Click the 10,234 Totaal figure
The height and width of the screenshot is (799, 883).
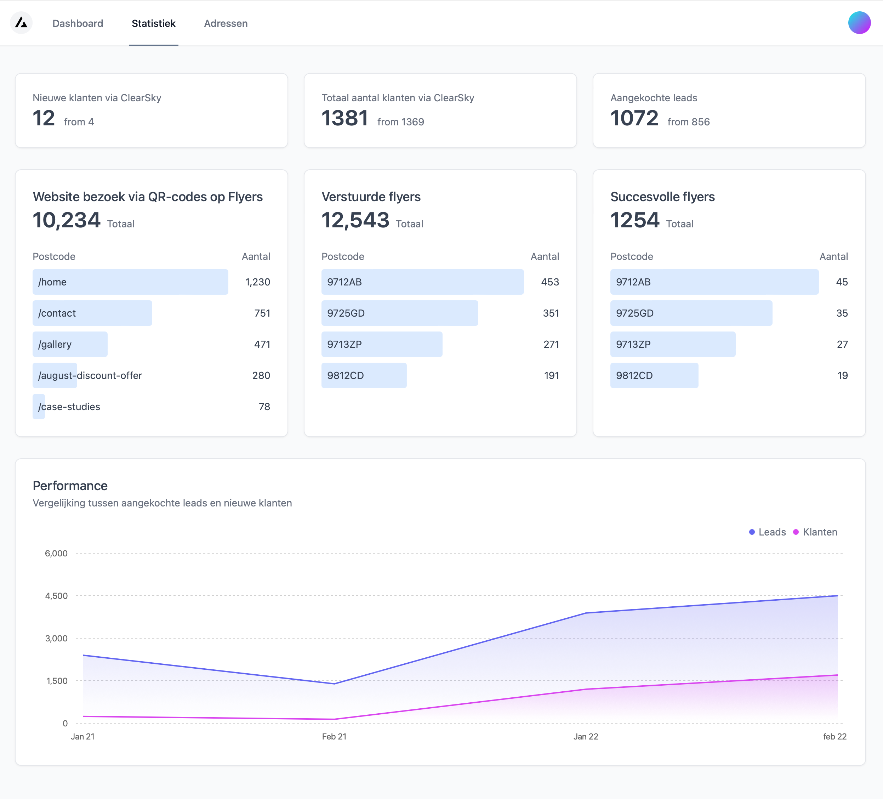click(83, 220)
